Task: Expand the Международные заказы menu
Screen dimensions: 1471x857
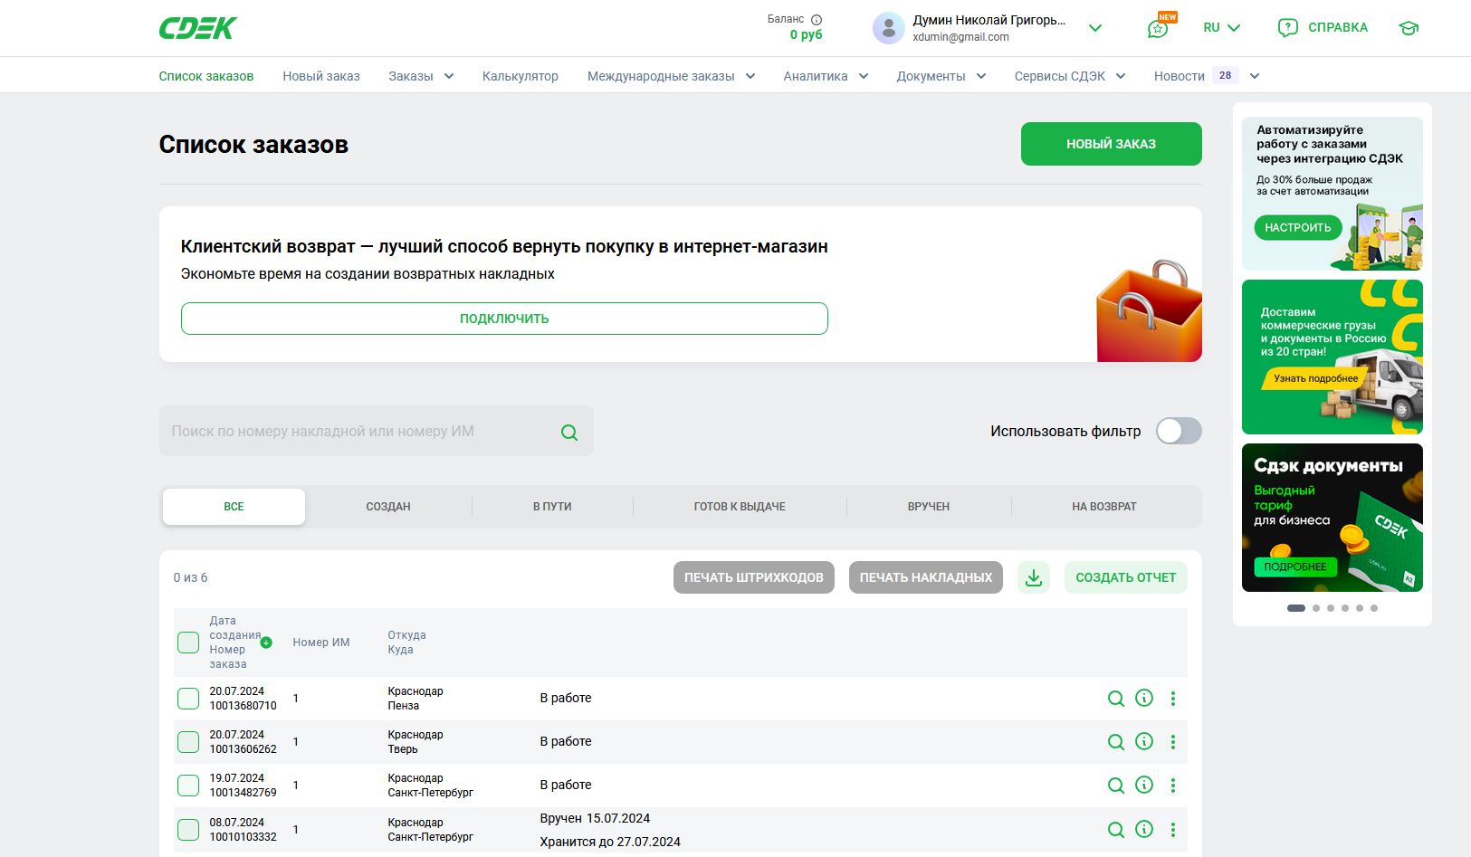Action: [x=671, y=76]
